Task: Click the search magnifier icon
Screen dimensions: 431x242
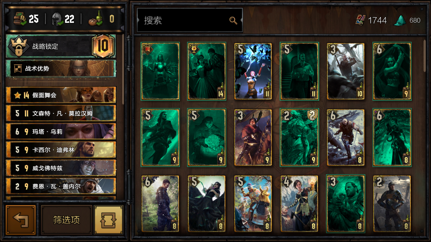Action: click(x=233, y=21)
